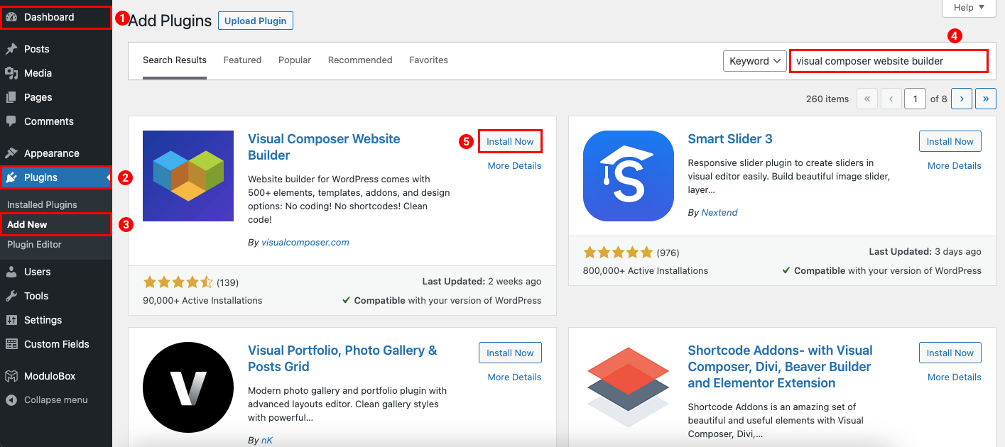Switch to Favorites plugins tab
Screen dimensions: 1005x447
[x=428, y=60]
